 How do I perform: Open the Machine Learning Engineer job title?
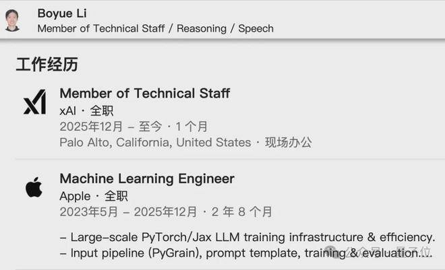(x=147, y=178)
